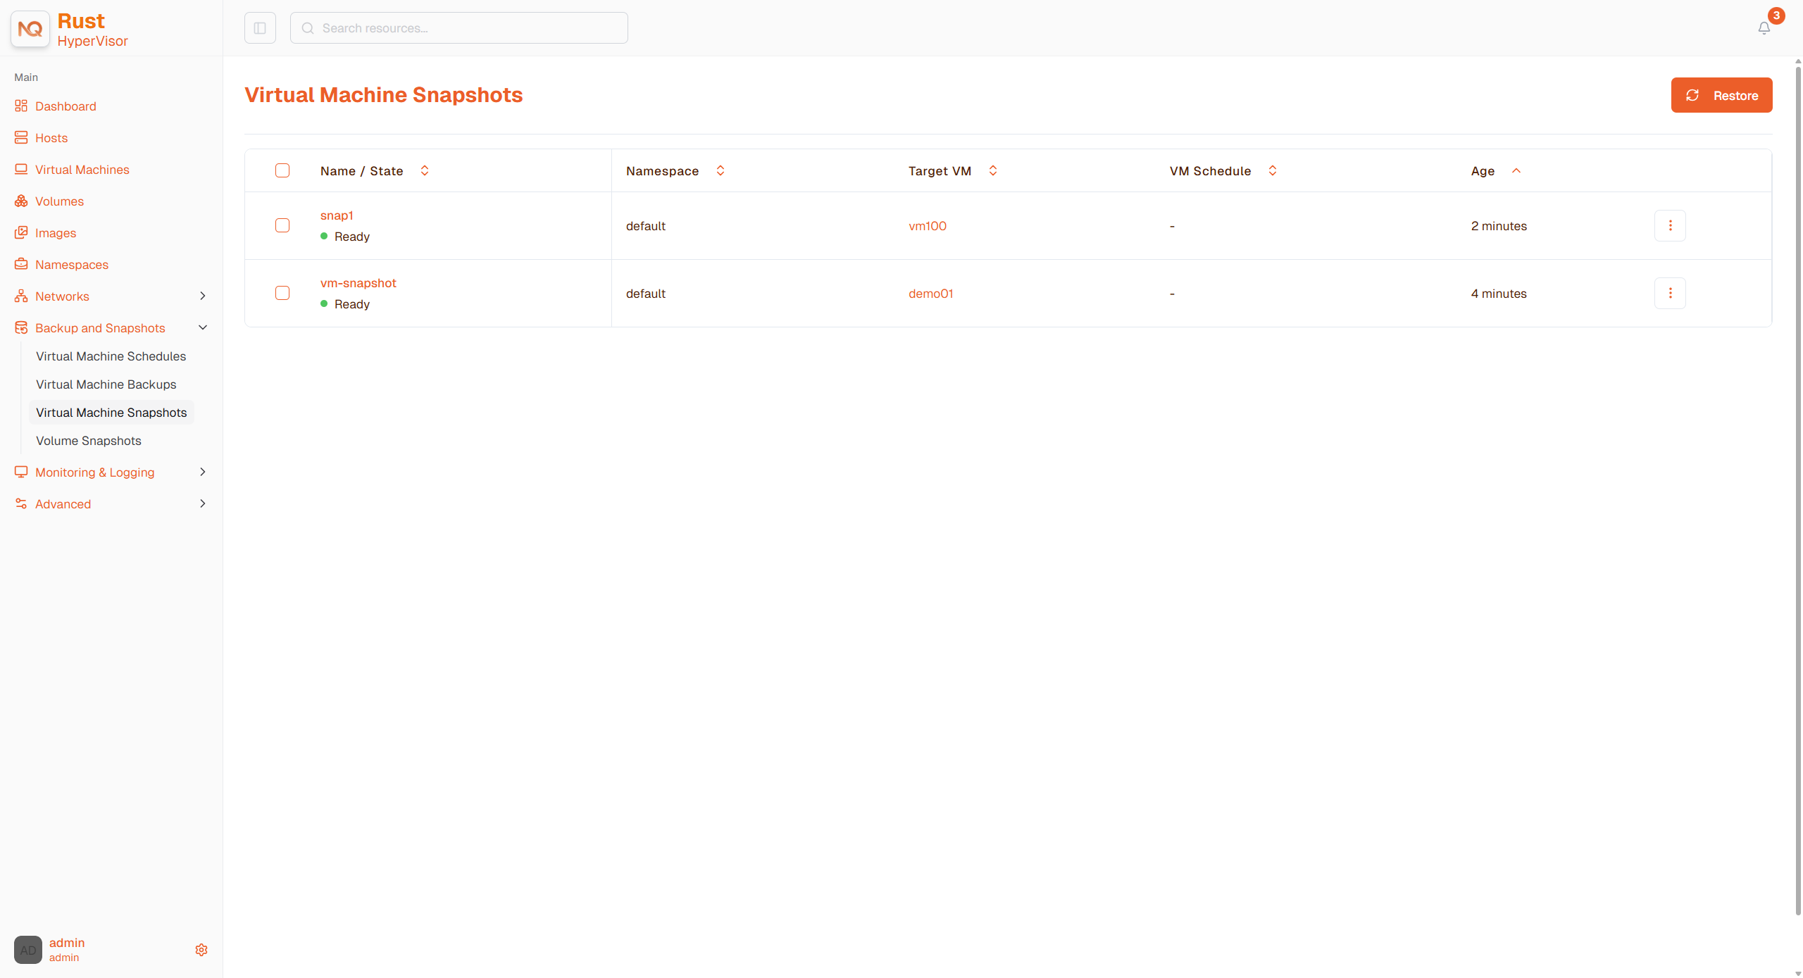Open settings gear next to admin

pos(201,950)
